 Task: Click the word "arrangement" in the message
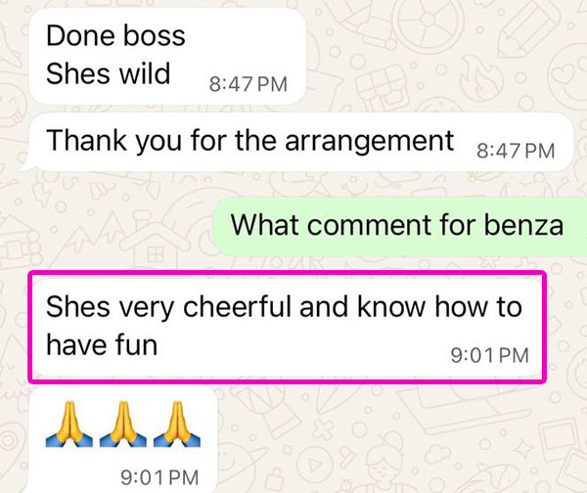pos(370,142)
